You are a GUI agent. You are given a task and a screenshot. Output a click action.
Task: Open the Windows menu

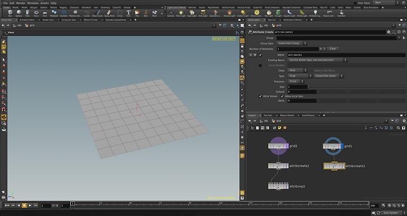pyautogui.click(x=33, y=3)
